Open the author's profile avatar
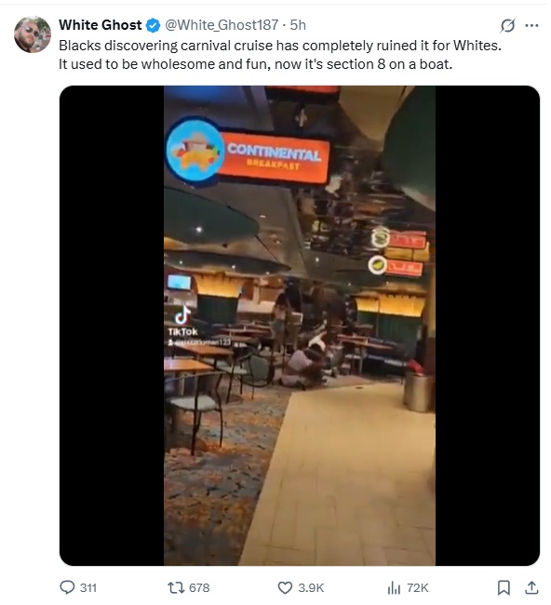 pyautogui.click(x=33, y=34)
